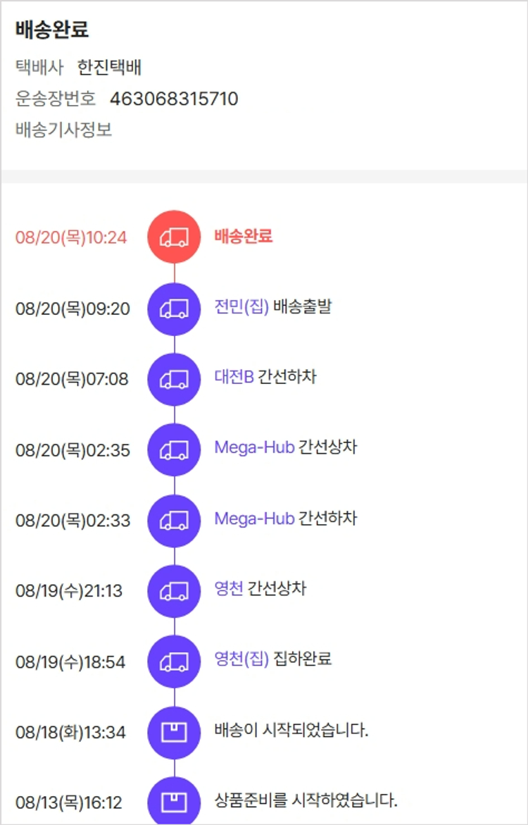Click truck icon beside 영천 간선상차
Screen dimensions: 528x825
(174, 591)
